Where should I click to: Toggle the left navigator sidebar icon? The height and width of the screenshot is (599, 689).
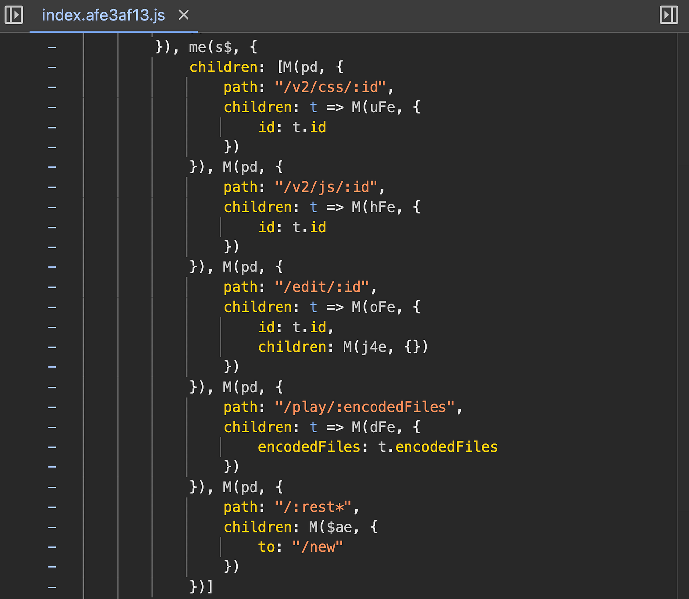click(14, 15)
